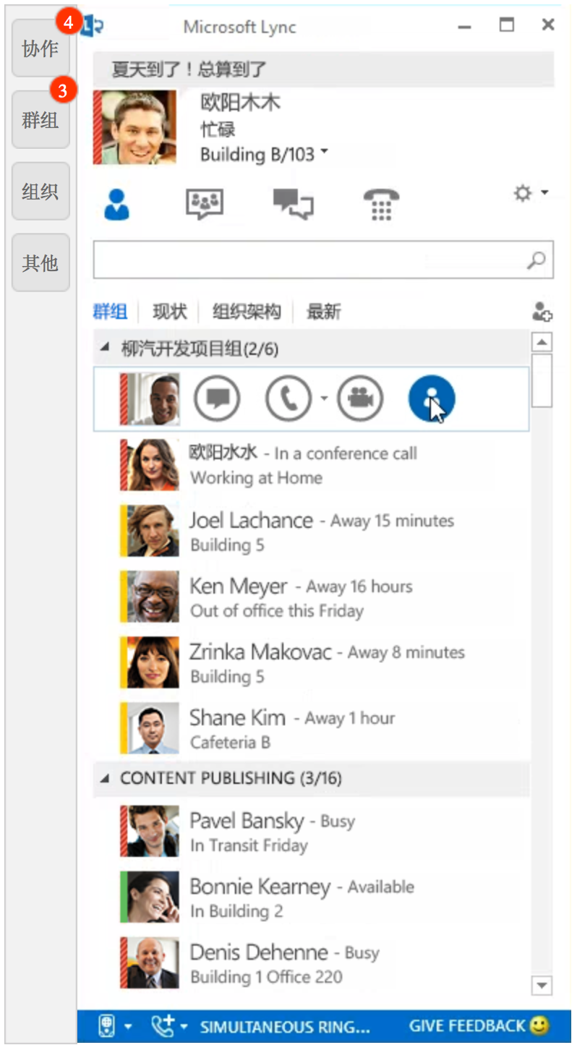Switch to the 群组 tab

pos(110,312)
